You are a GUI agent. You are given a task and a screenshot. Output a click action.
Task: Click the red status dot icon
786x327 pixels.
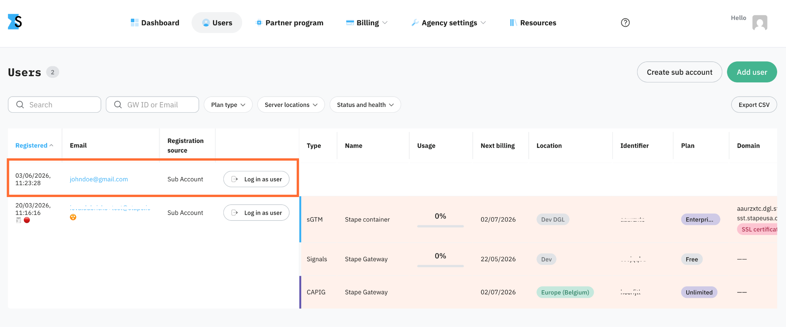[x=27, y=220]
